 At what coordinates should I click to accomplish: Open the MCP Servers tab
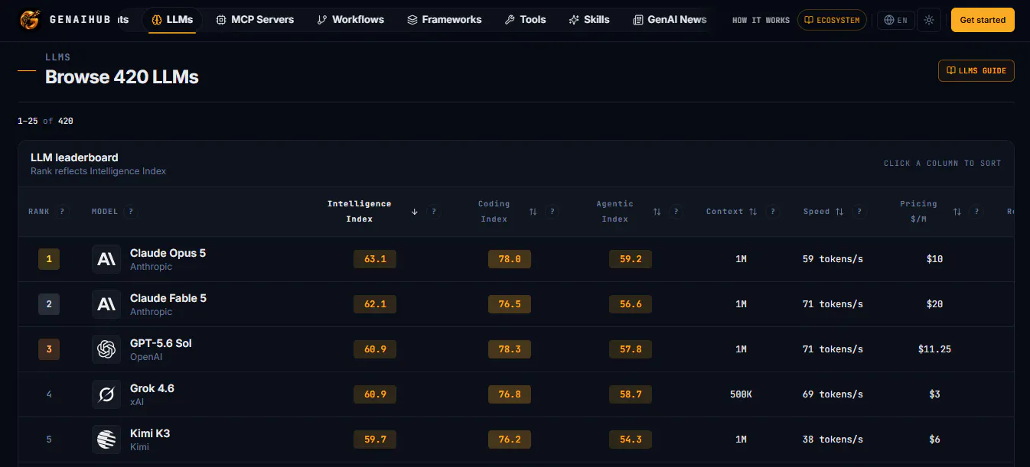pyautogui.click(x=255, y=20)
